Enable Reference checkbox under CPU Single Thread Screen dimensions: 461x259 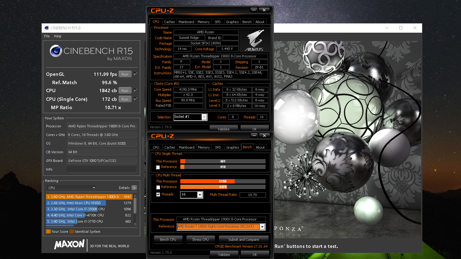pyautogui.click(x=158, y=167)
